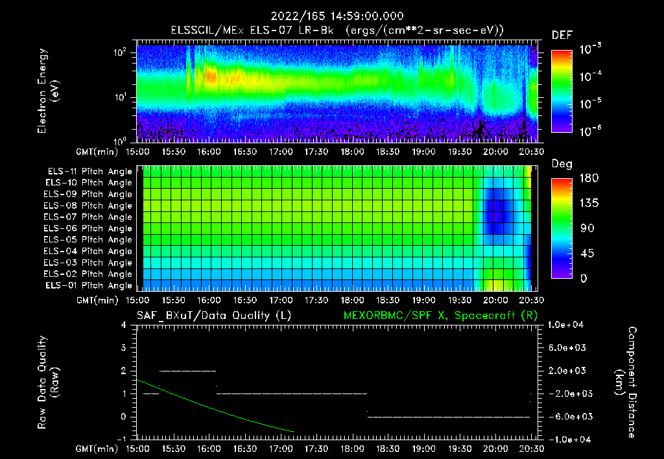The height and width of the screenshot is (459, 664).
Task: Click the 180 value on Deg scale
Action: [589, 178]
